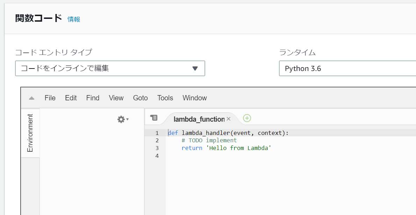Collapse the editor menu bar with the triangle icon
Image resolution: width=416 pixels, height=215 pixels.
31,98
